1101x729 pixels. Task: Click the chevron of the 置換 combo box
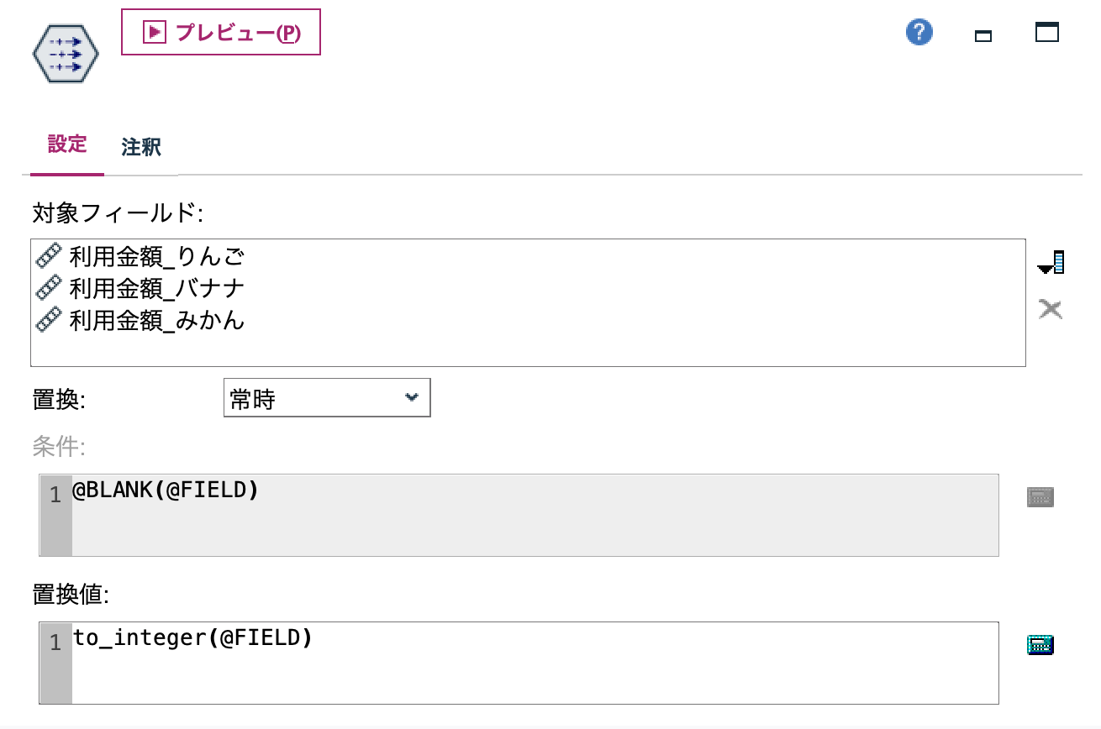click(x=412, y=397)
